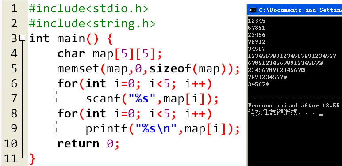The width and height of the screenshot is (342, 166).
Task: Collapse the main function fold marker
Action: (22, 38)
